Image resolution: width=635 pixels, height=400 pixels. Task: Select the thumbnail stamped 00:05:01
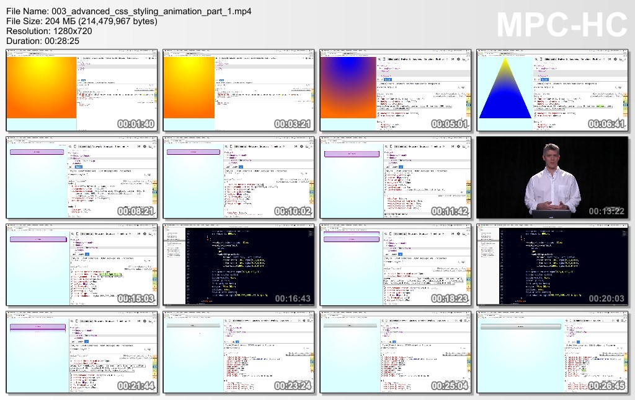point(396,90)
